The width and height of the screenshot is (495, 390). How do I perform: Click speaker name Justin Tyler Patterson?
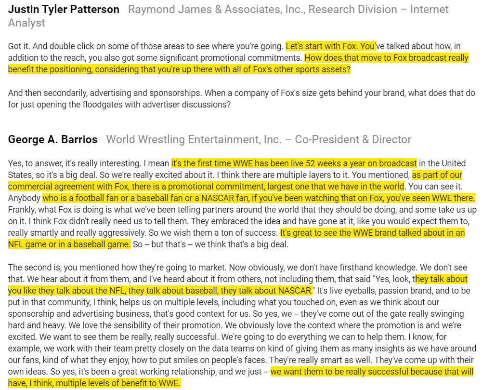pyautogui.click(x=64, y=10)
